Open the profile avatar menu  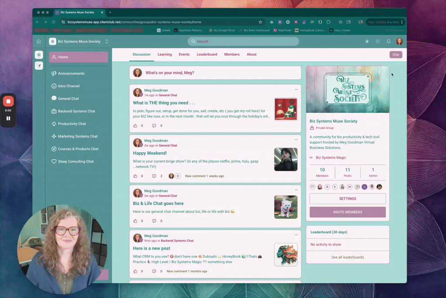click(x=399, y=41)
